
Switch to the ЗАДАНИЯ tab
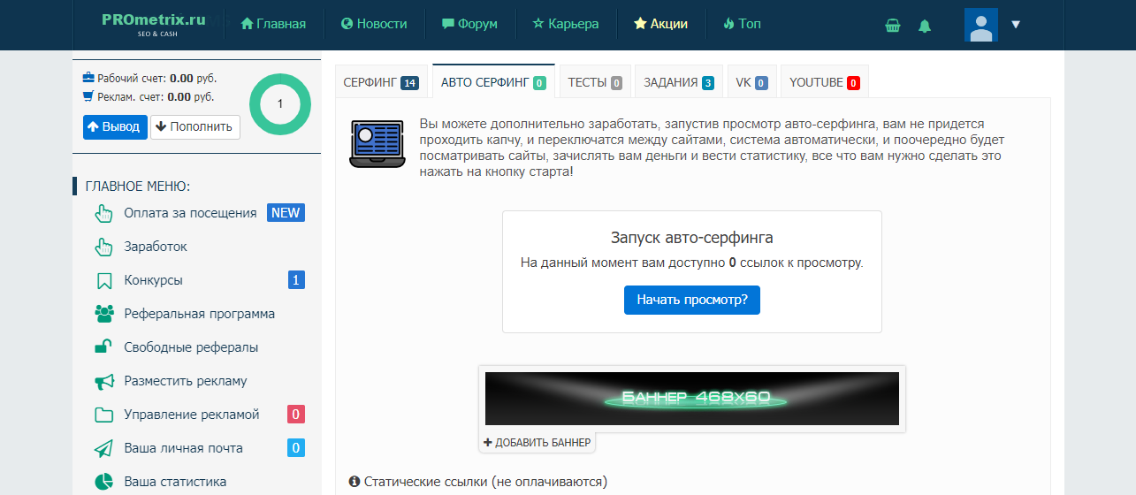click(678, 82)
